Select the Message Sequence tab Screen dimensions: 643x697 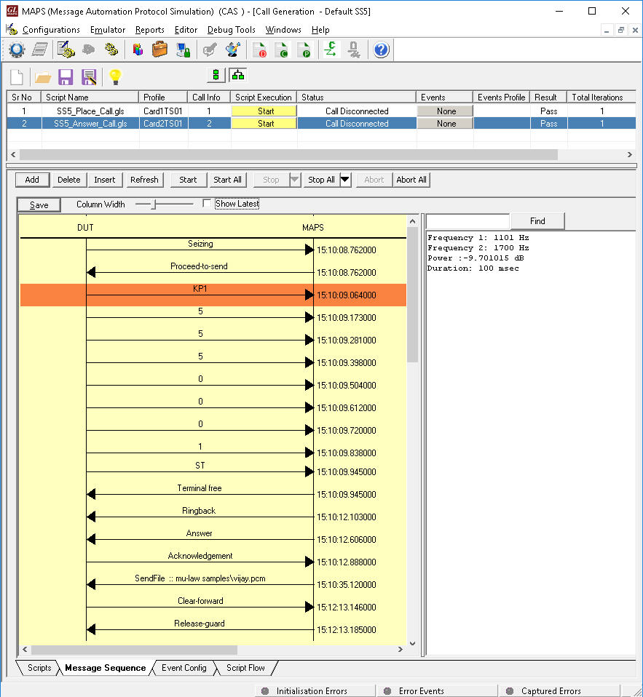106,668
